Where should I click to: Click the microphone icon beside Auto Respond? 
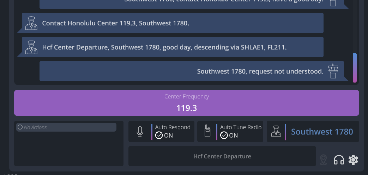tap(140, 131)
